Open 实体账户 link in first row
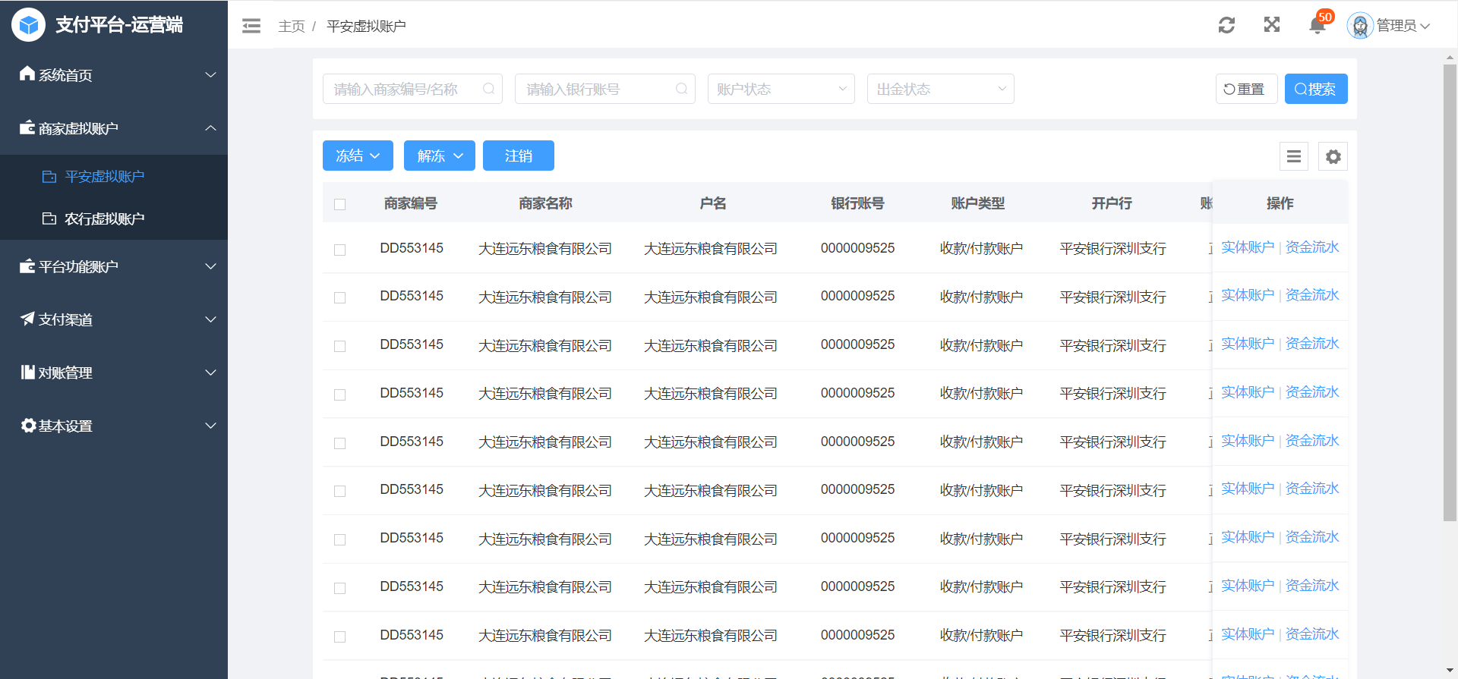 [x=1248, y=247]
